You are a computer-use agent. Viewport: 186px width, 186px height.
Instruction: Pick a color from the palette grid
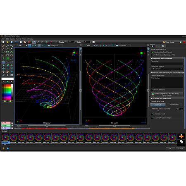click(6, 92)
